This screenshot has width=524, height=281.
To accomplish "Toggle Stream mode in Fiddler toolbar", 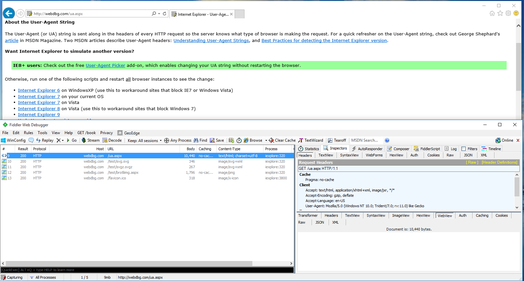I will (90, 140).
